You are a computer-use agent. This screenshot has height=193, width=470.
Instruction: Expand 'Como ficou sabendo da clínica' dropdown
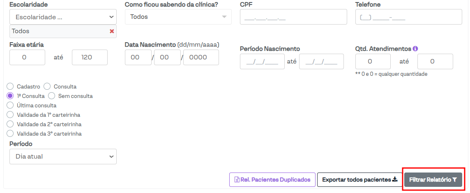click(178, 17)
